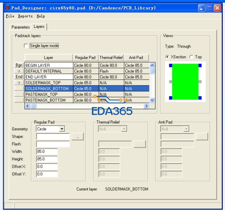Screen dimensions: 225x210
Task: Select the Layers tab
Action: click(x=39, y=26)
